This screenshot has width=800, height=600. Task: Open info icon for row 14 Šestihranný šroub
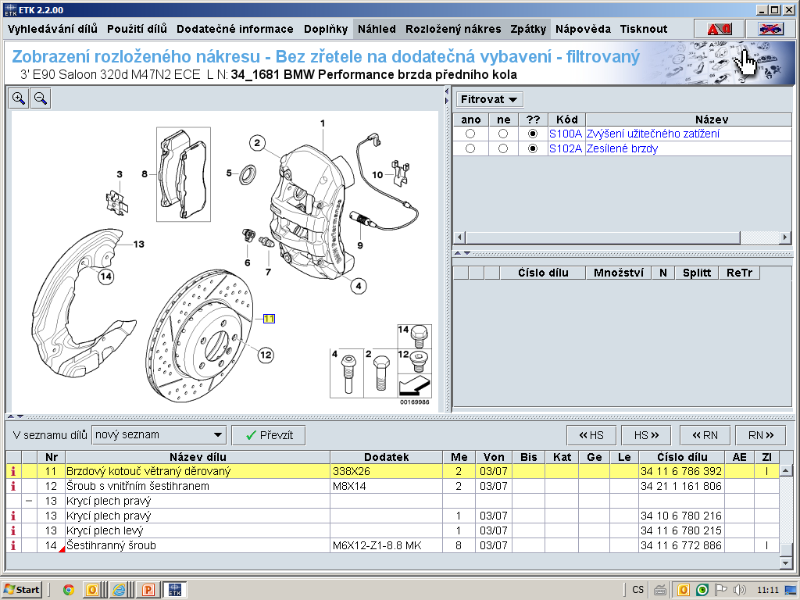pyautogui.click(x=13, y=545)
